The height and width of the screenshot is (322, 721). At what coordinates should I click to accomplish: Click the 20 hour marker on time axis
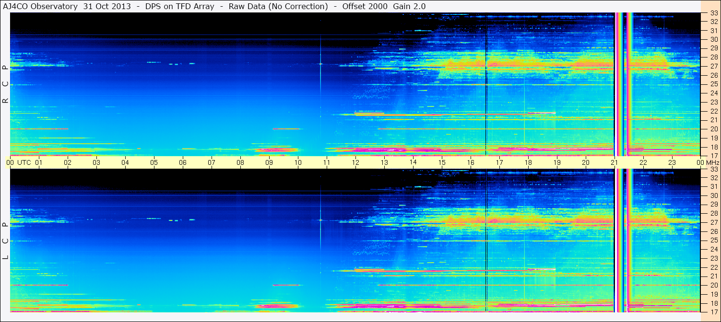[586, 162]
